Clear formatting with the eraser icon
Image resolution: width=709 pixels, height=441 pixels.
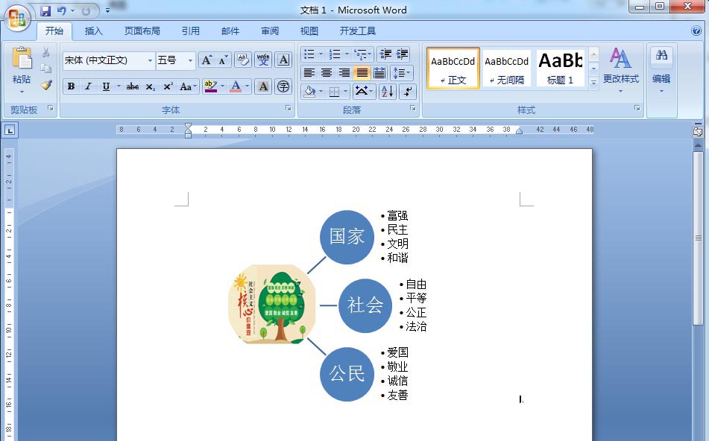[243, 60]
